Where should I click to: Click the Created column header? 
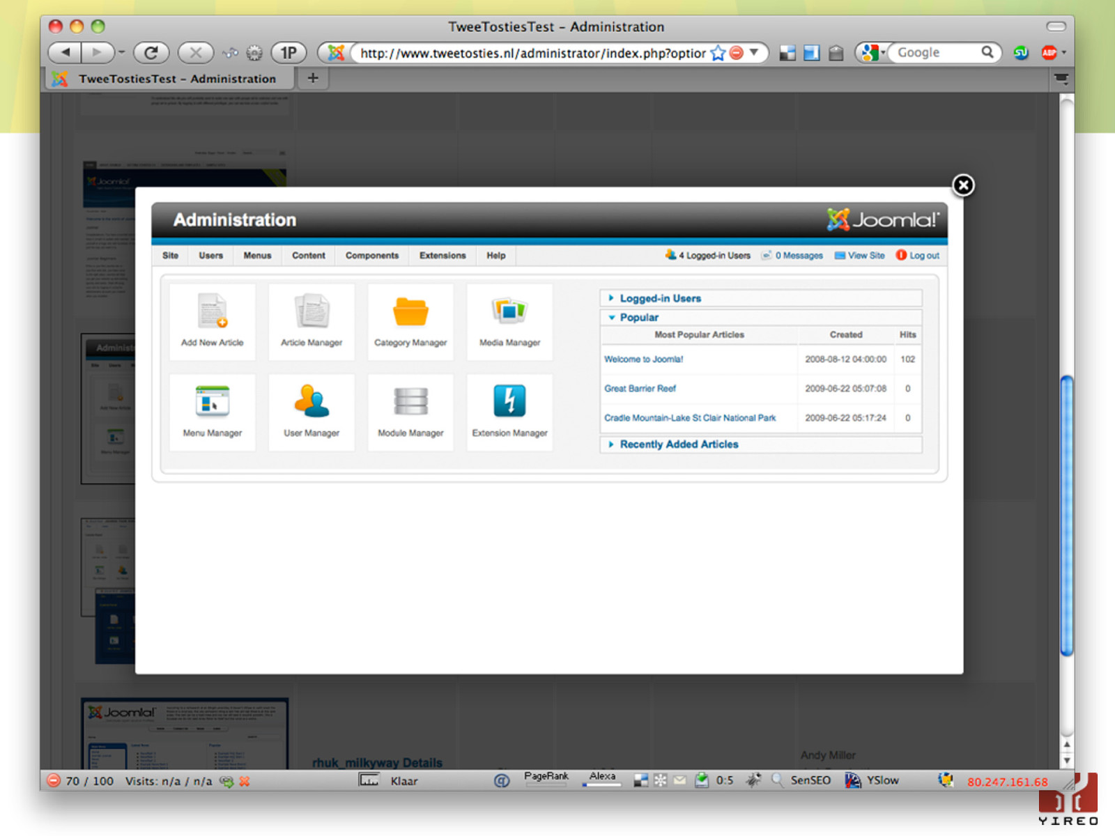[846, 334]
